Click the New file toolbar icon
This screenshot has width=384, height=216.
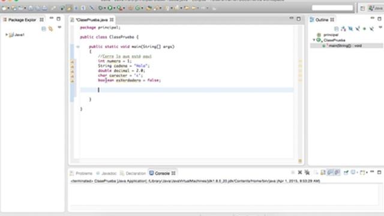(4, 8)
